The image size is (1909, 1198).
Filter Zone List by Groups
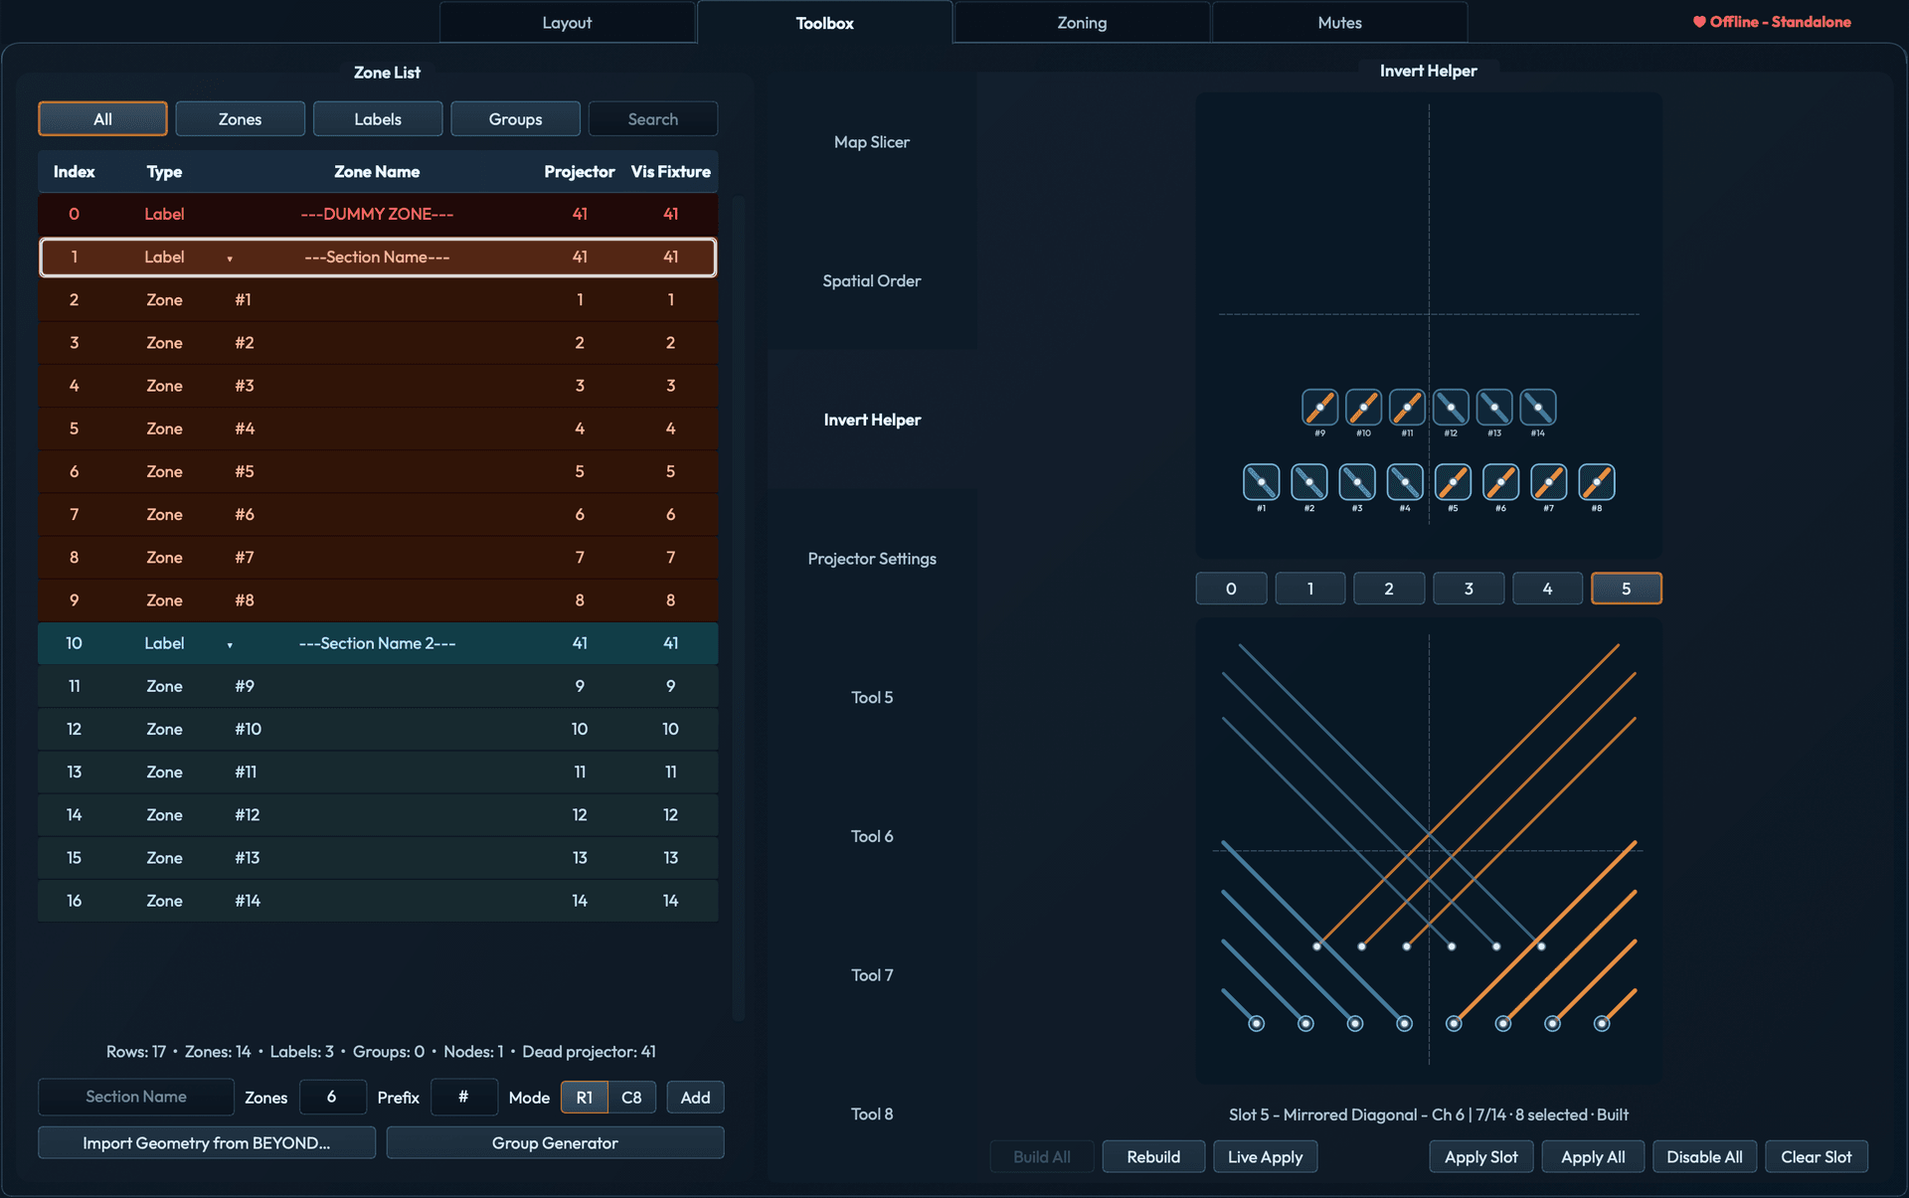[515, 119]
